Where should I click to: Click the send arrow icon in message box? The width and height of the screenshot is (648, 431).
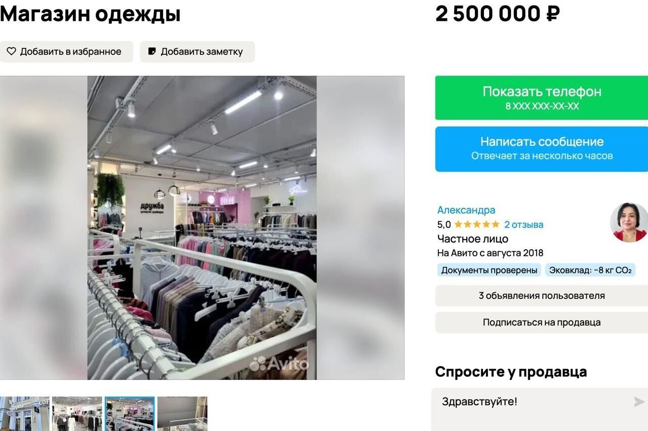point(639,402)
